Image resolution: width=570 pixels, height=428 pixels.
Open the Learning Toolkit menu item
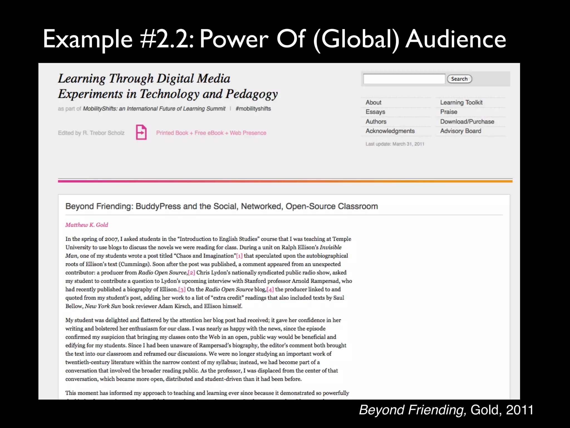(461, 102)
